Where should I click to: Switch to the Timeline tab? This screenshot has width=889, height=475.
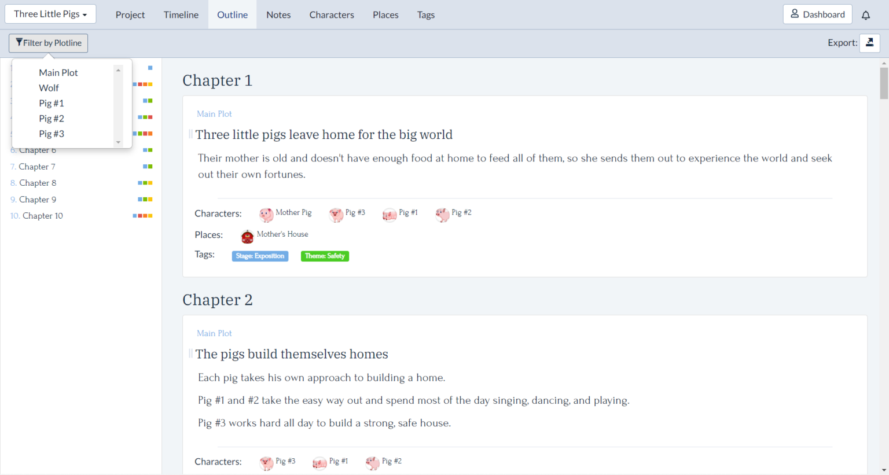coord(181,15)
